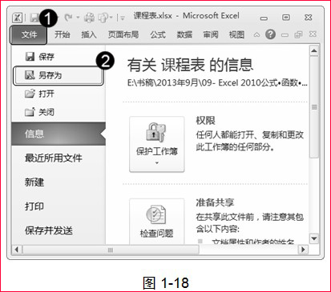This screenshot has height=292, width=331.
Task: Restore the workbook window in ribbon bar
Action: (298, 34)
